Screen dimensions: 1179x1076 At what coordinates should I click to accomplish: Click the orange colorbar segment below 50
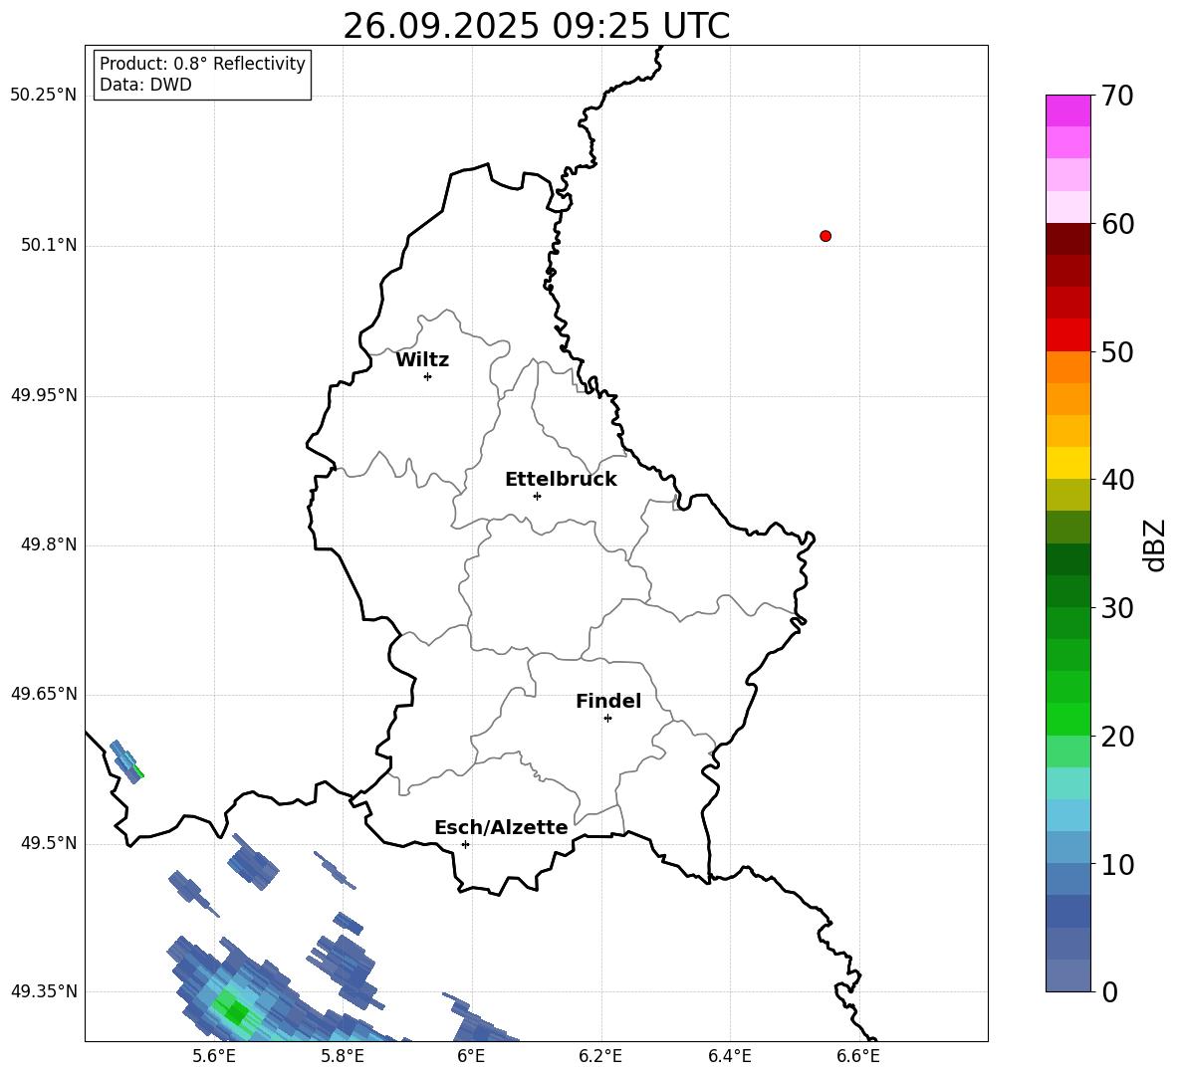click(1067, 367)
